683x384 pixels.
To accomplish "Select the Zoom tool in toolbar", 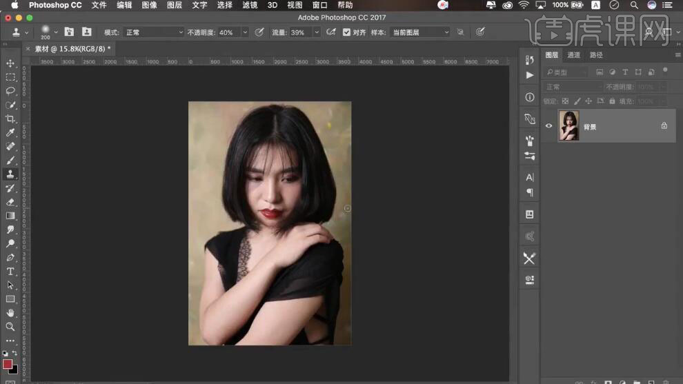I will (x=10, y=327).
